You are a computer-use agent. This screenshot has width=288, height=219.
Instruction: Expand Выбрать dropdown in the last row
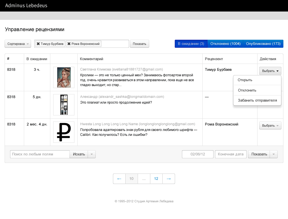click(270, 125)
